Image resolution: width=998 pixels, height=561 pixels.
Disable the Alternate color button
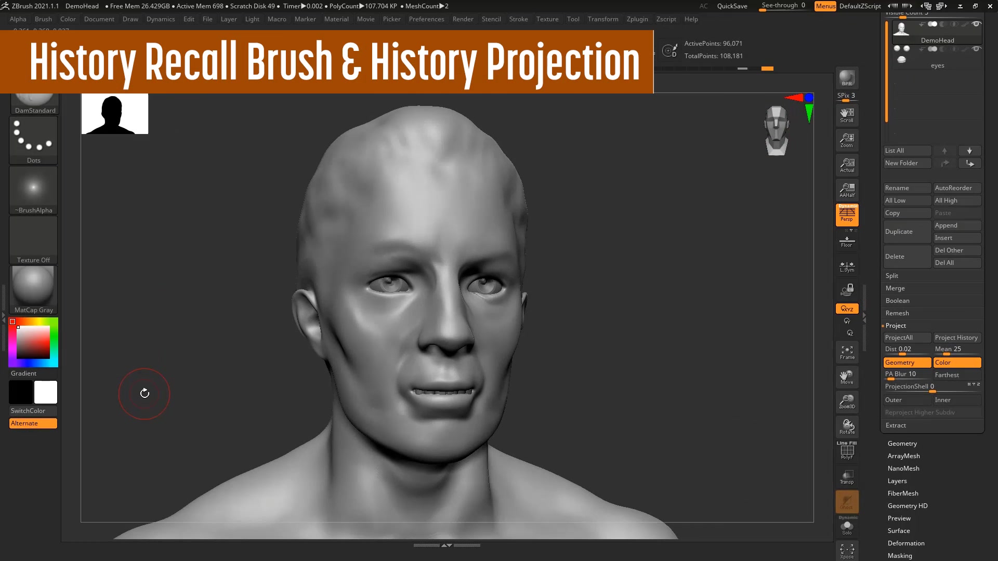[x=33, y=423]
